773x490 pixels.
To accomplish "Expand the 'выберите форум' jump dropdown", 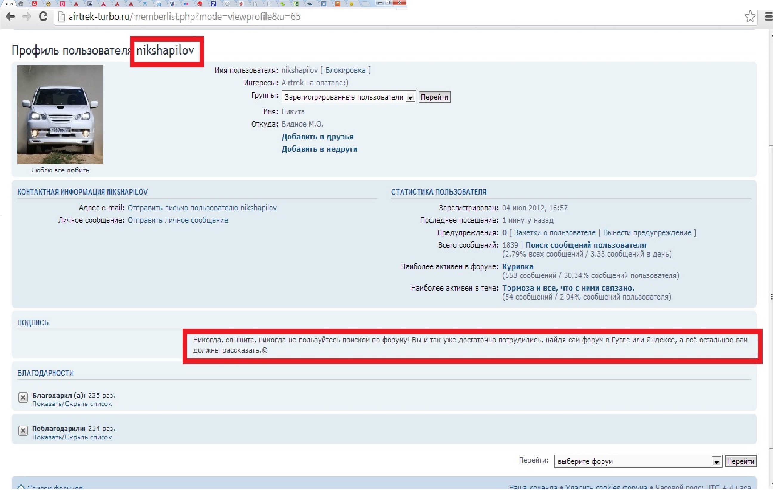I will pos(716,462).
